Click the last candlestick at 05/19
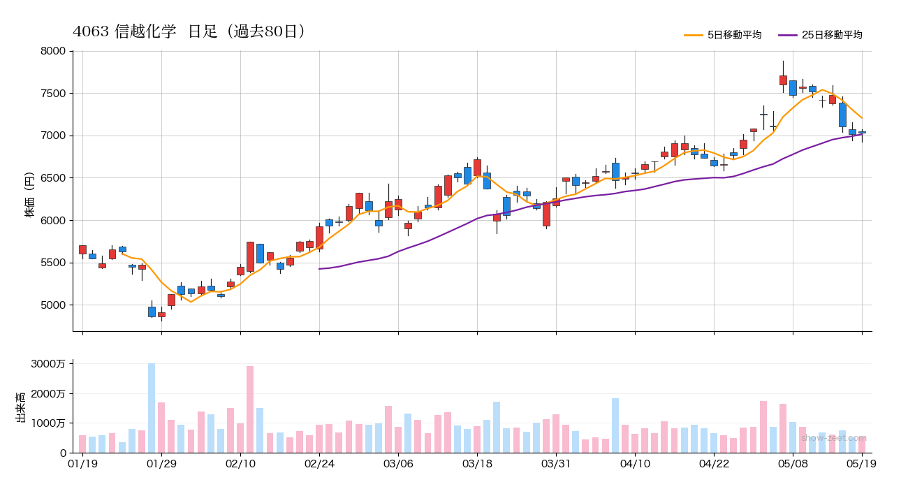The height and width of the screenshot is (503, 908). (862, 132)
